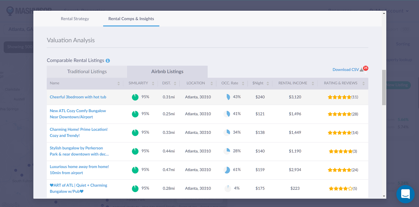Viewport: 419px width, 207px height.
Task: Click the similarity pie icon for Cheerful 3bedroom
Action: tap(135, 97)
